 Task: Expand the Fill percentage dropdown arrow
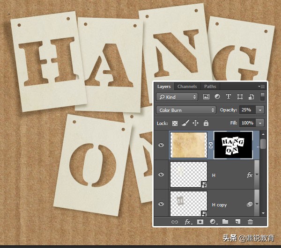(260, 123)
